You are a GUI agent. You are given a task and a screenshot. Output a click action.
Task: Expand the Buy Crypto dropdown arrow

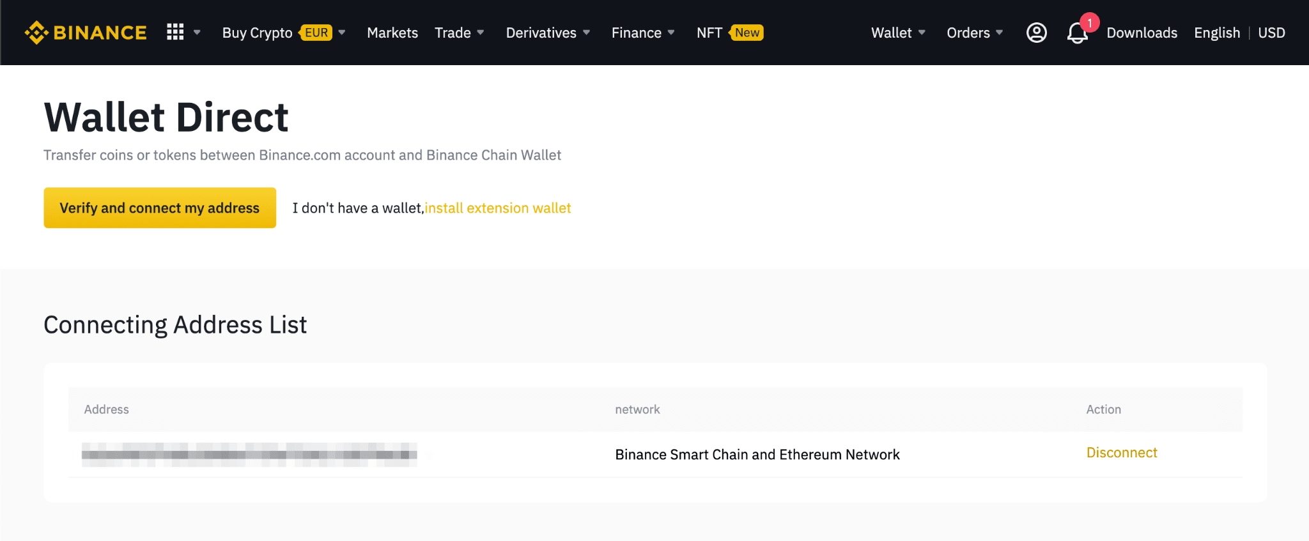click(342, 33)
